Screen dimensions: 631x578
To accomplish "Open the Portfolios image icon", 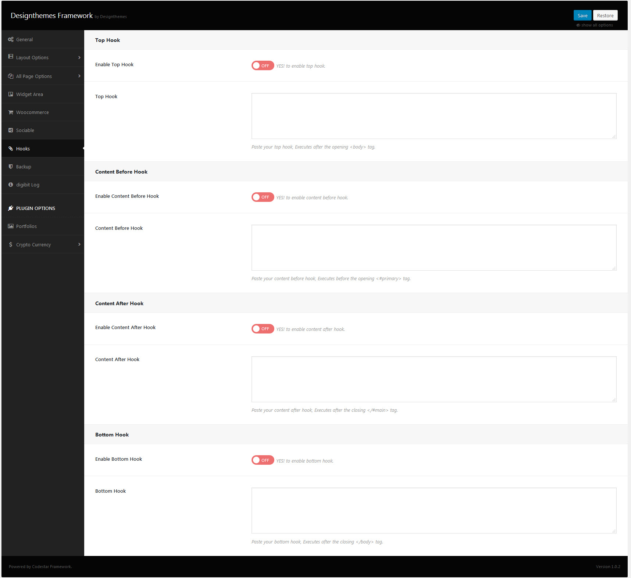I will [x=11, y=226].
